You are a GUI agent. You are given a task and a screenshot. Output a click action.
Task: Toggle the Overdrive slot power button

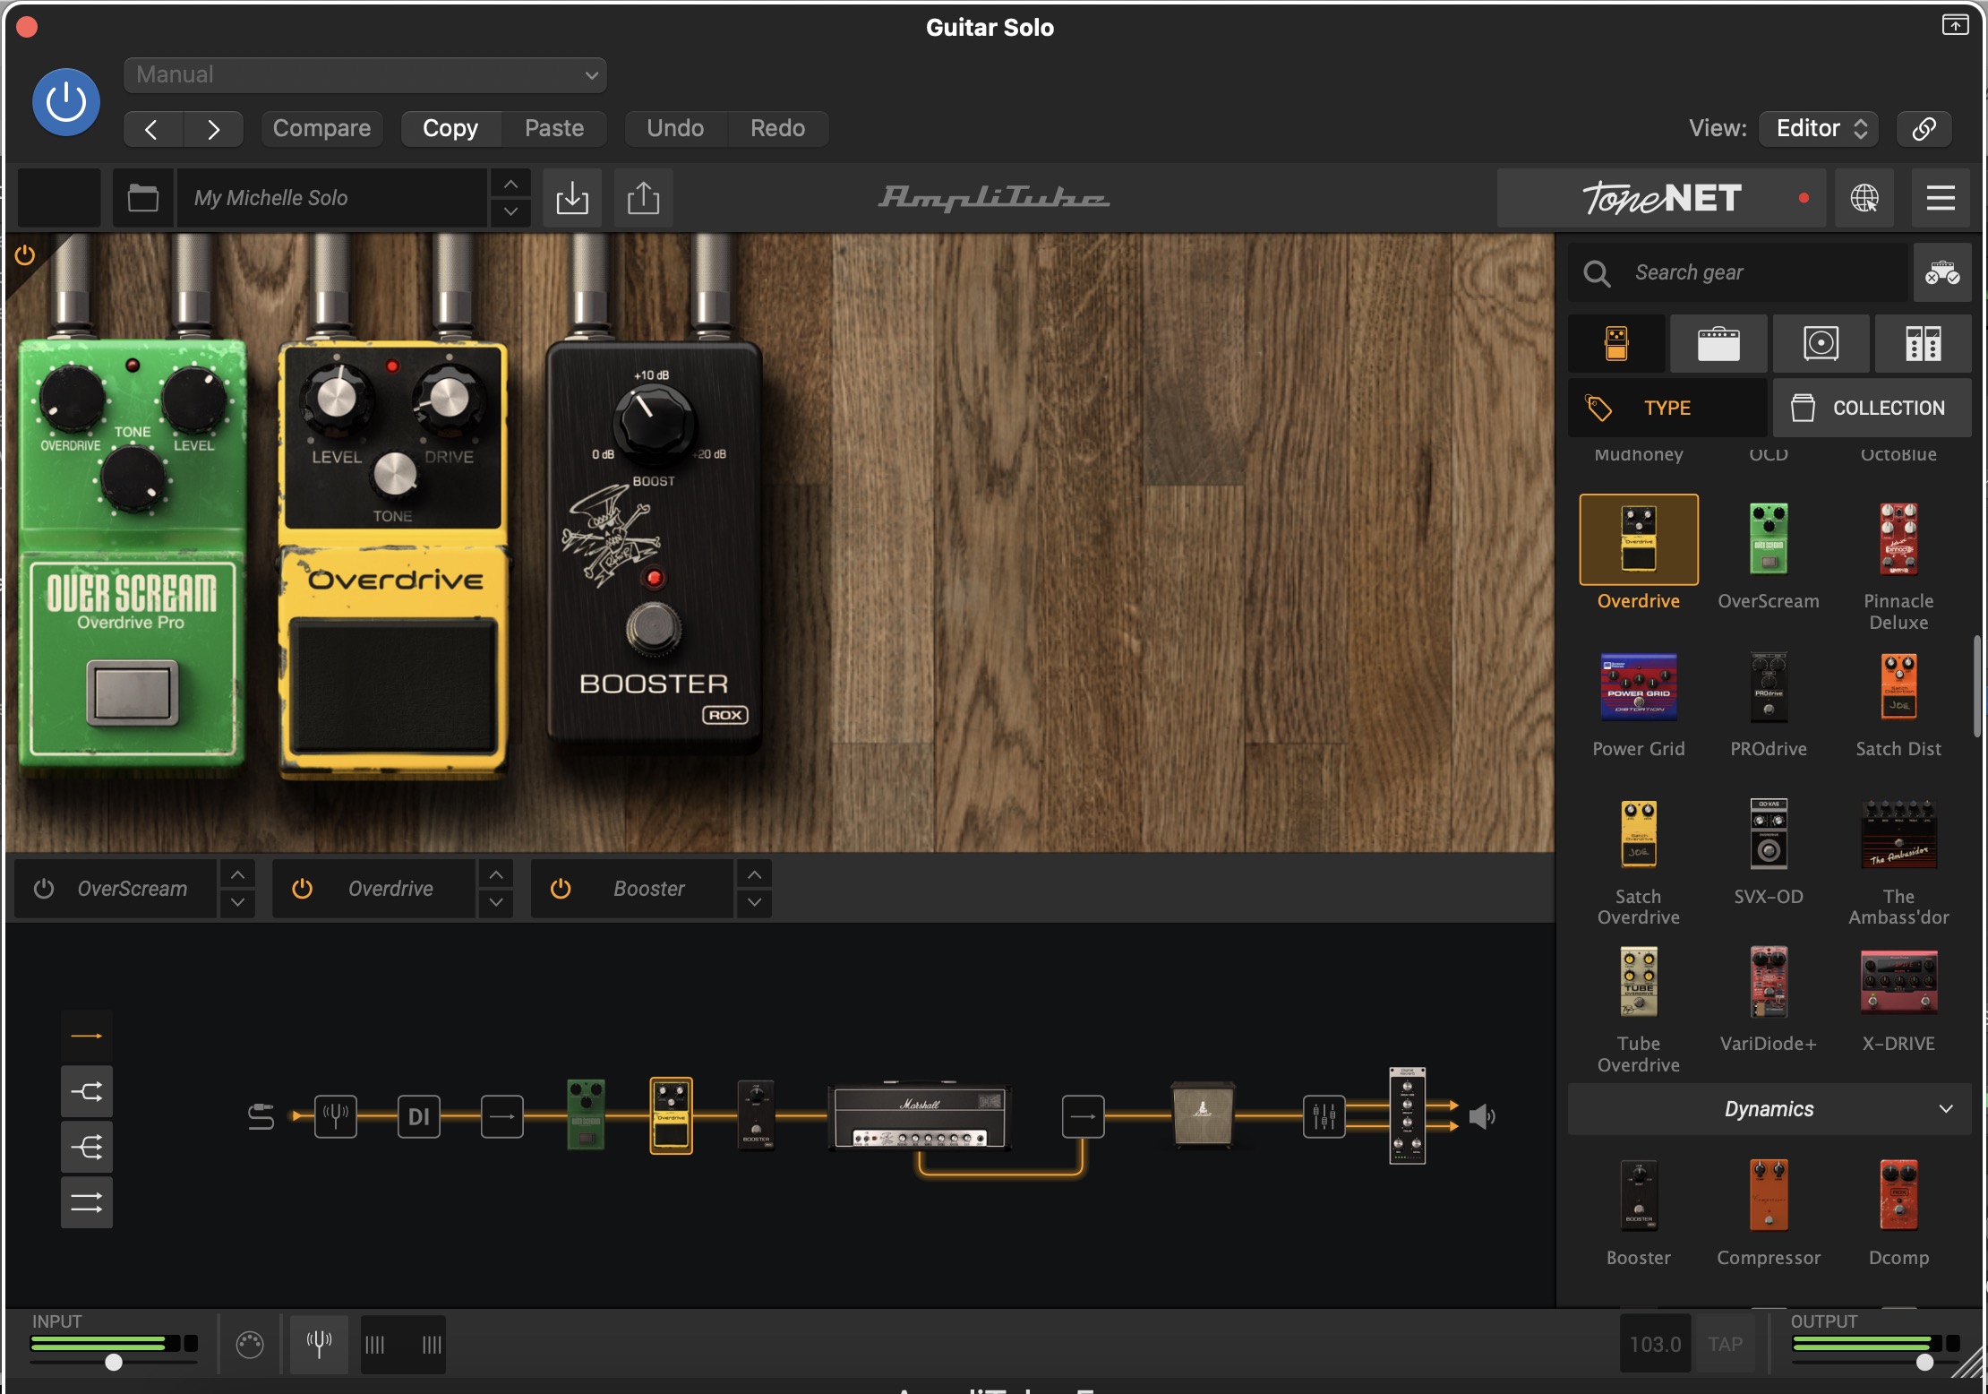coord(303,889)
